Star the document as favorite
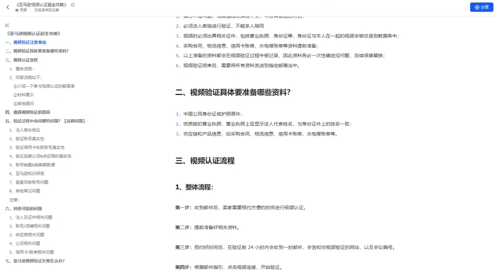This screenshot has width=495, height=272. tap(72, 5)
